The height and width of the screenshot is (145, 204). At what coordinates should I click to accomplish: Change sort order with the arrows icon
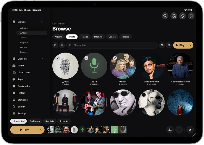(x=162, y=45)
